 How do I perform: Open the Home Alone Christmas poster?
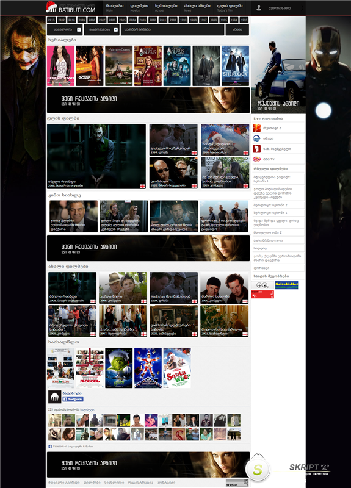60,368
